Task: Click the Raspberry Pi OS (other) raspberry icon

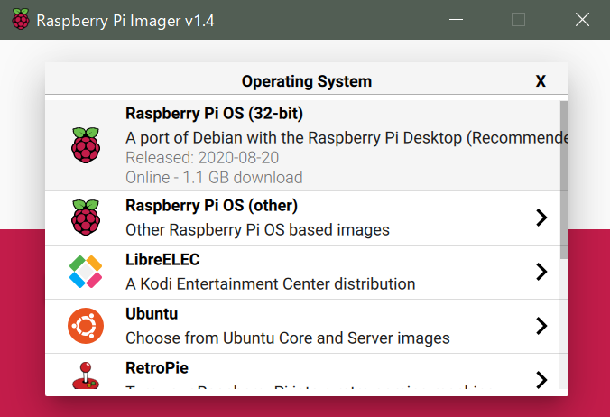Action: (86, 218)
